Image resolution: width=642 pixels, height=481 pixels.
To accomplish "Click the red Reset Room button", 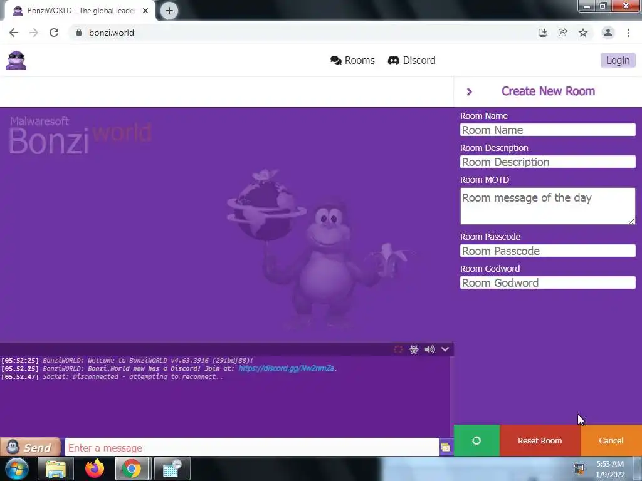I will click(x=540, y=440).
